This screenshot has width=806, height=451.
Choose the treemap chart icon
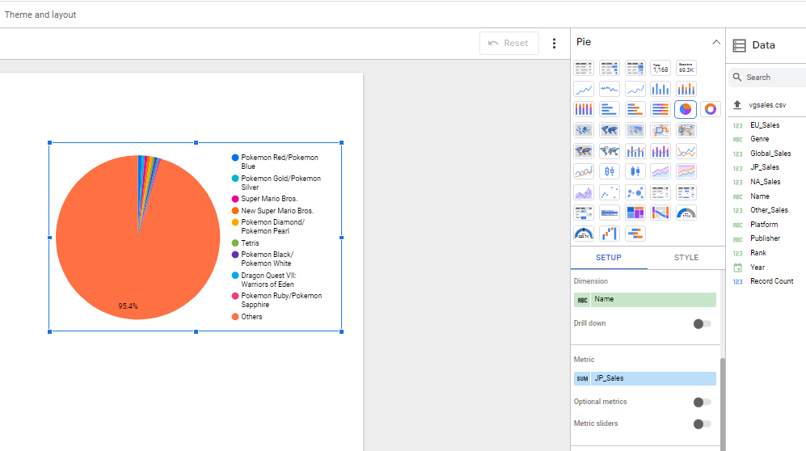tap(635, 213)
